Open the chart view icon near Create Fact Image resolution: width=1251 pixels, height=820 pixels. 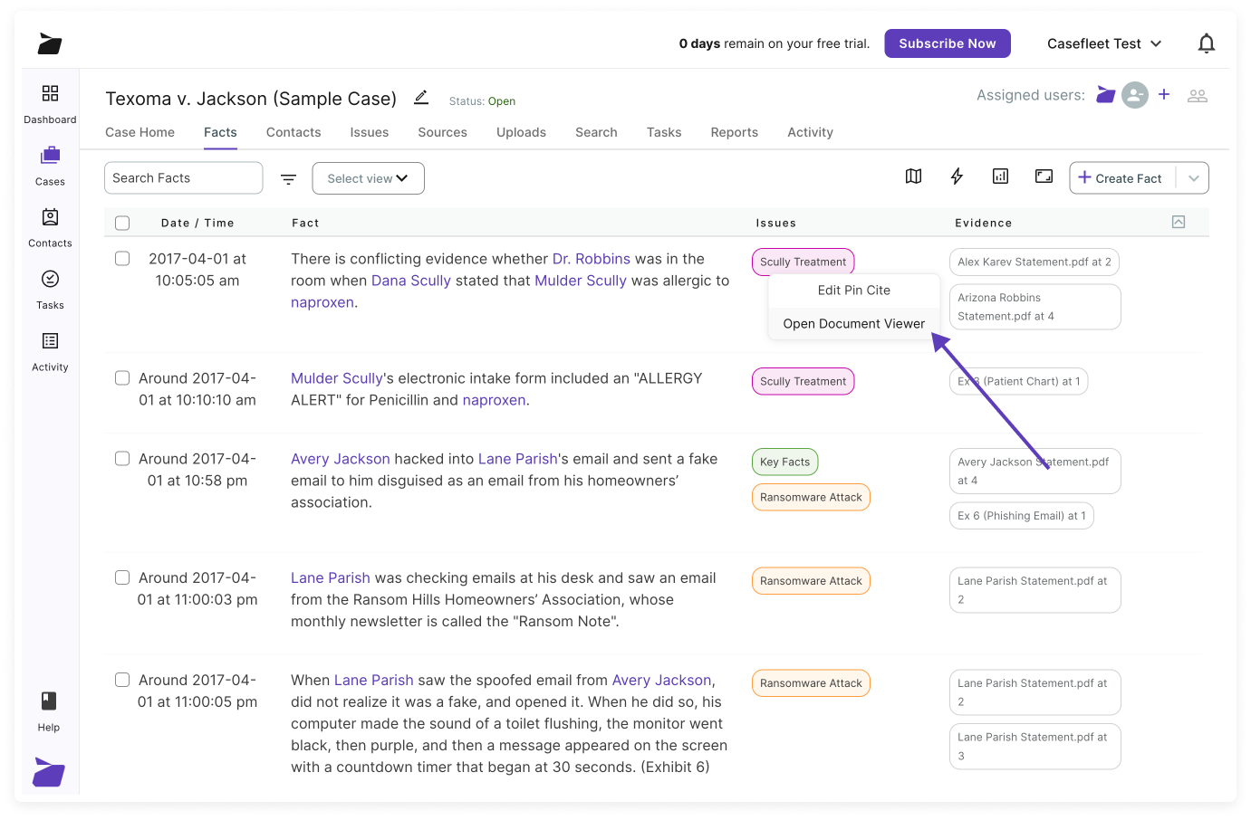pos(1000,176)
